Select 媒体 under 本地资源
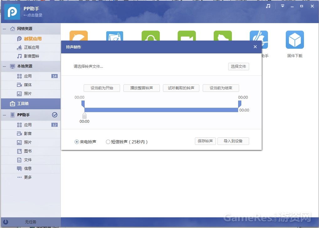319x228 pixels. [31, 85]
